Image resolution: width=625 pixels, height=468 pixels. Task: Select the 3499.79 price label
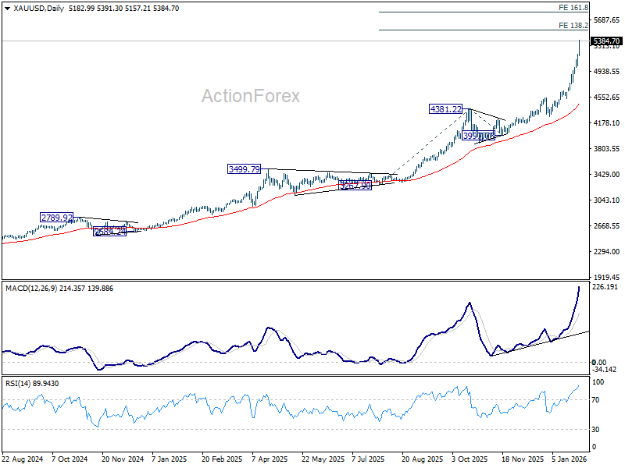[x=244, y=169]
